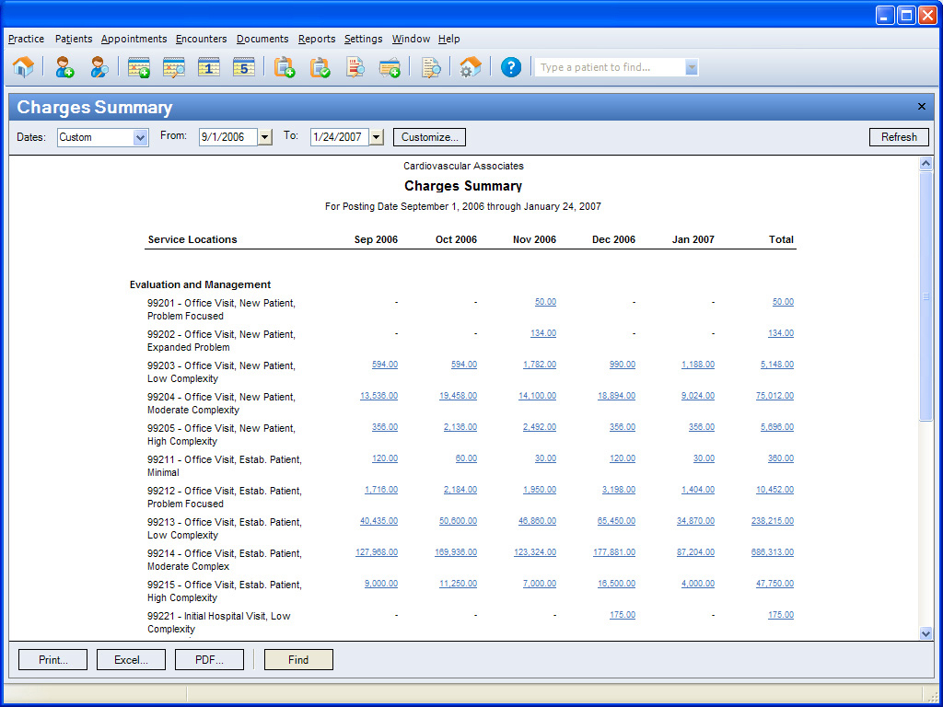Open the Reports menu
943x707 pixels.
point(317,39)
